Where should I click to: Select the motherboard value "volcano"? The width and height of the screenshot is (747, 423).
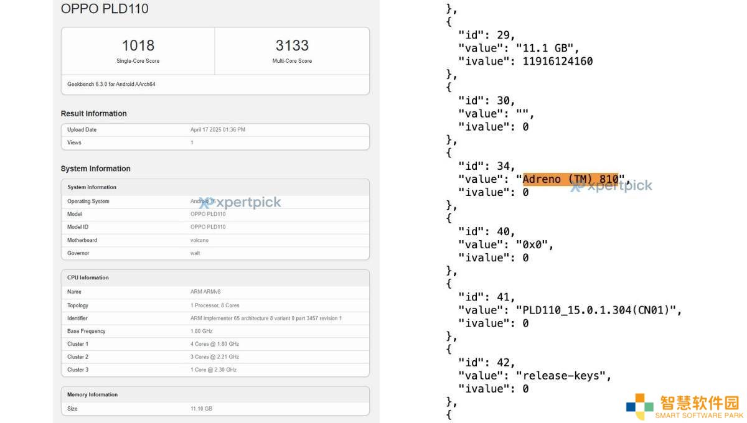(x=199, y=240)
